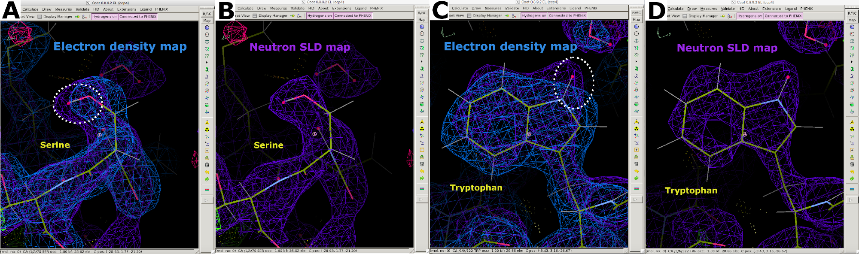Click the green Redo arrow in panel A
Viewport: 859px width, 254px height.
tap(207, 179)
